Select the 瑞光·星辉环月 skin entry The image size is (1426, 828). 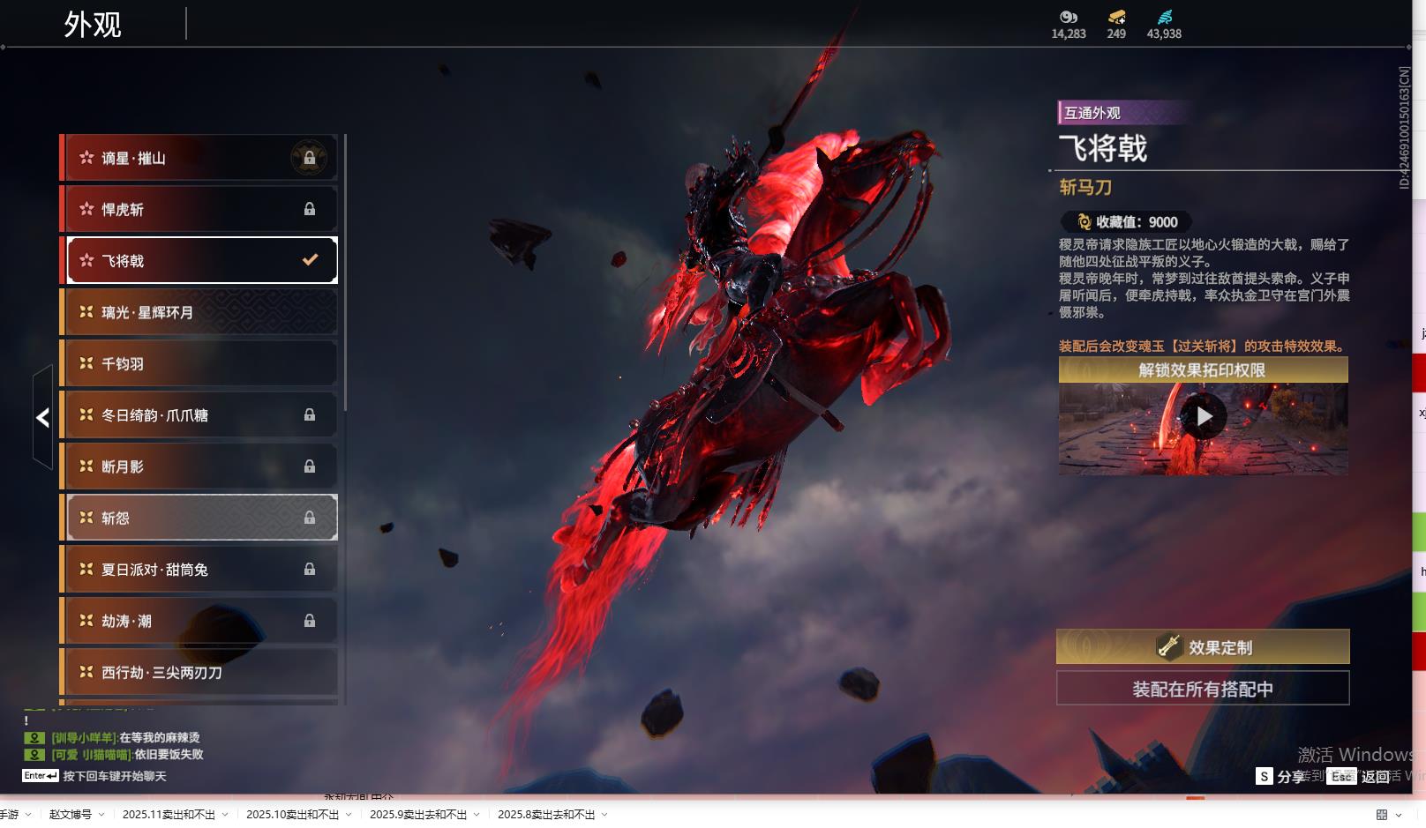(x=202, y=312)
